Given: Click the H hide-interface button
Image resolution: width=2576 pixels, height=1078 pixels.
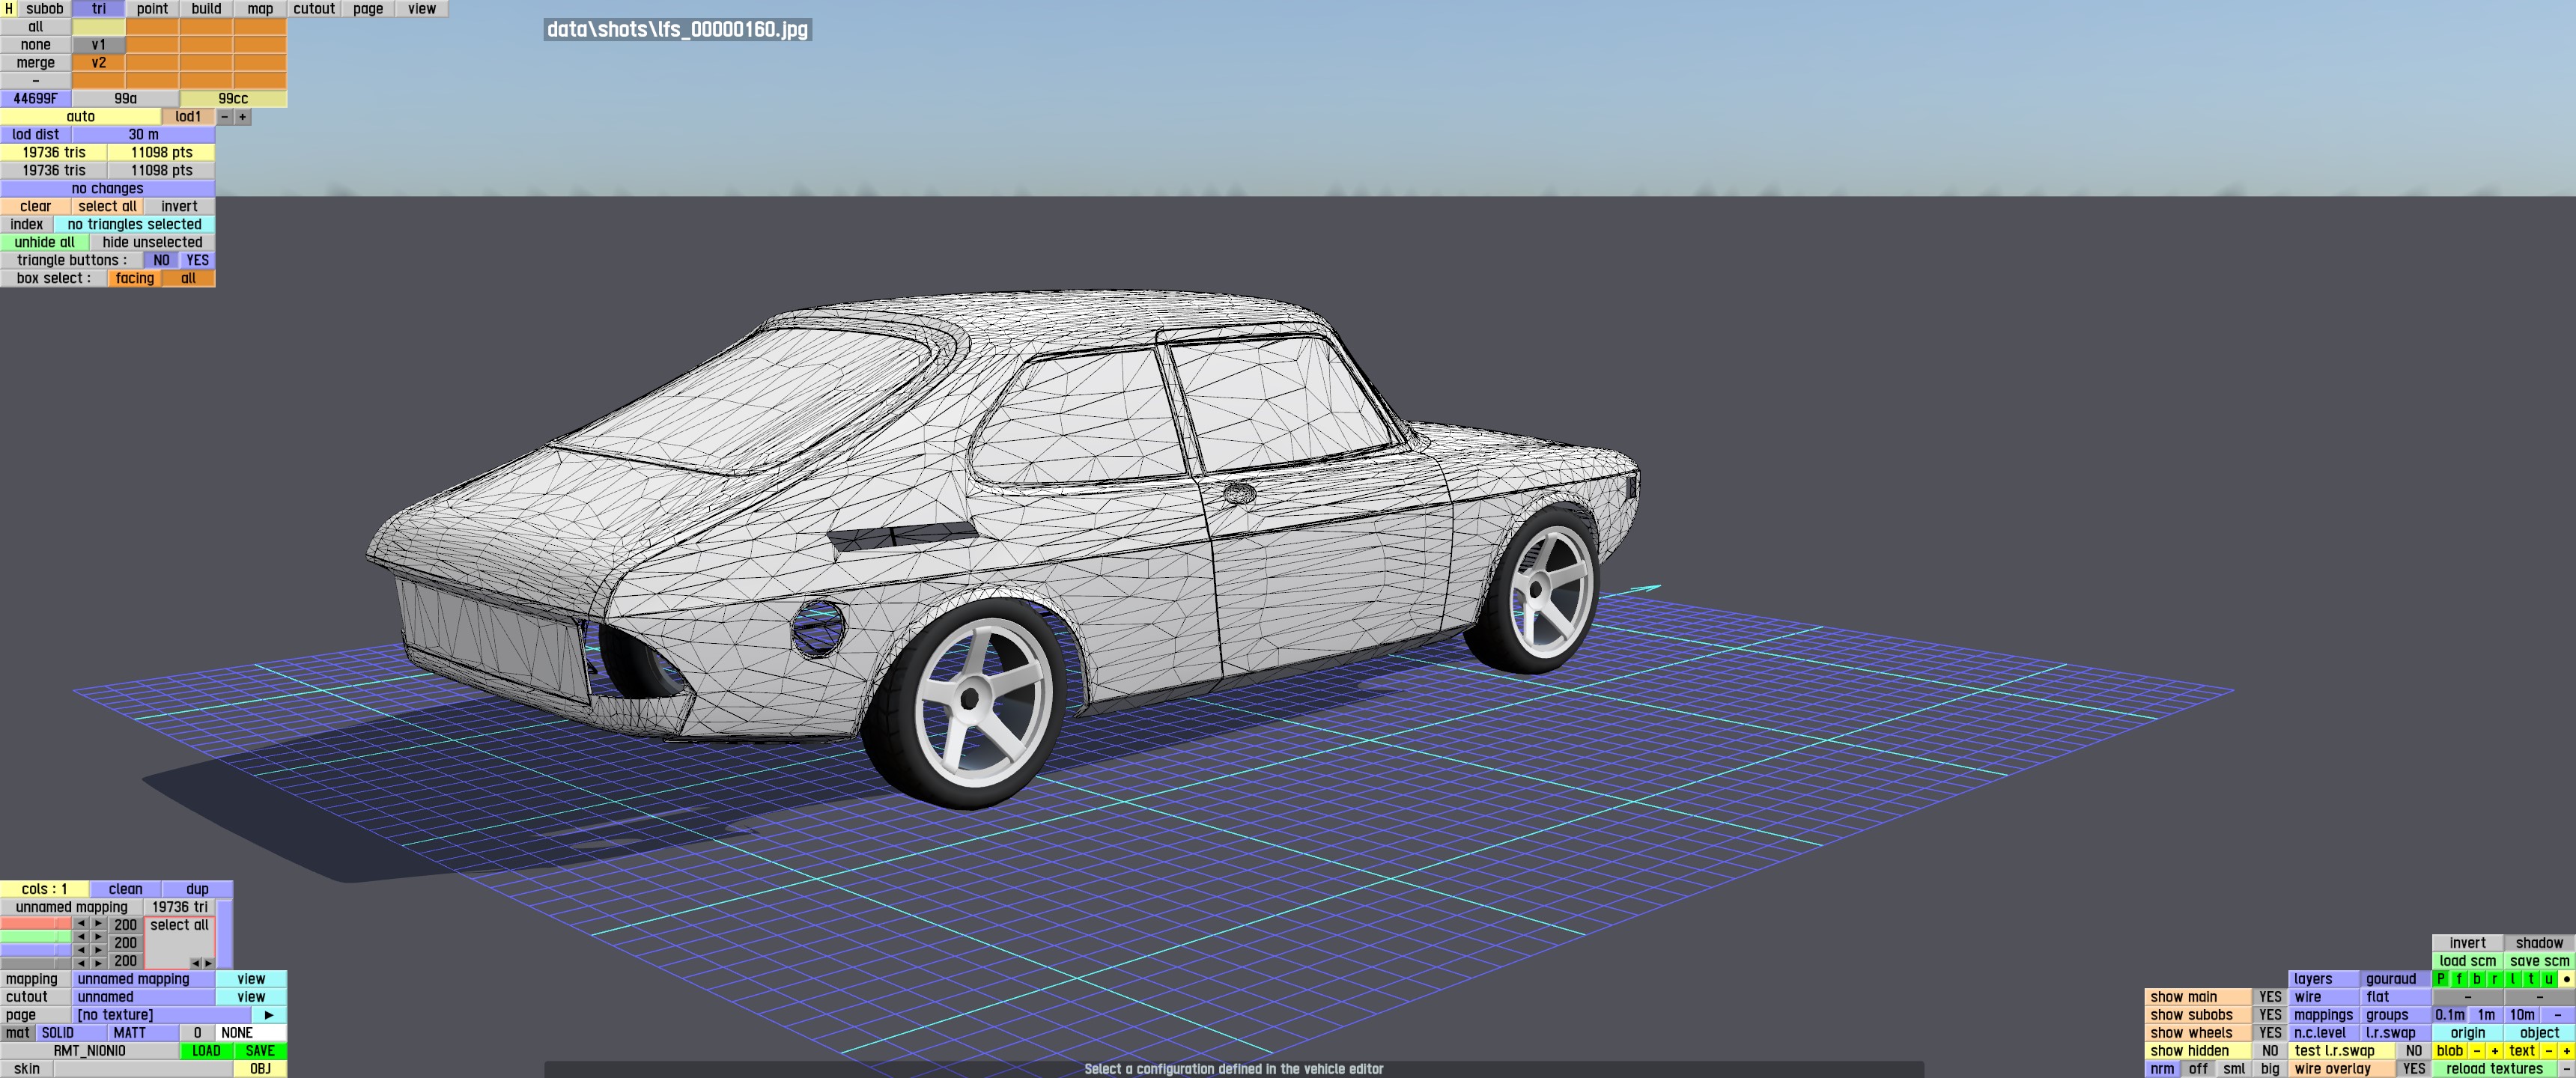Looking at the screenshot, I should (x=8, y=8).
